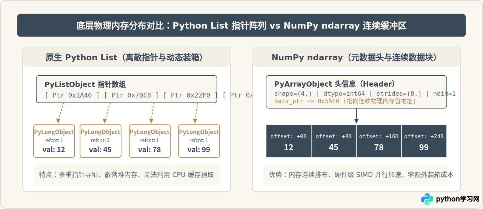Select the 原生 Python List panel heading
The height and width of the screenshot is (209, 483).
point(126,57)
